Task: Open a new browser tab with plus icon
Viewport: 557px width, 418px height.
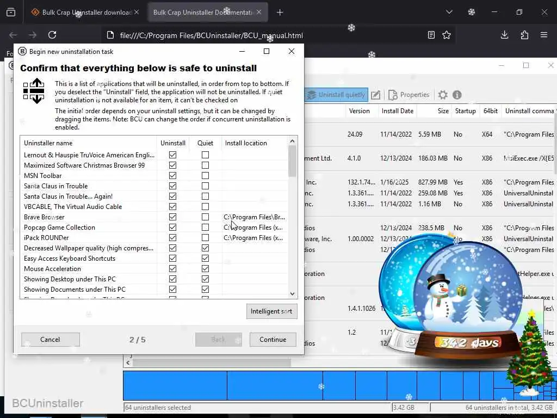Action: click(x=280, y=13)
